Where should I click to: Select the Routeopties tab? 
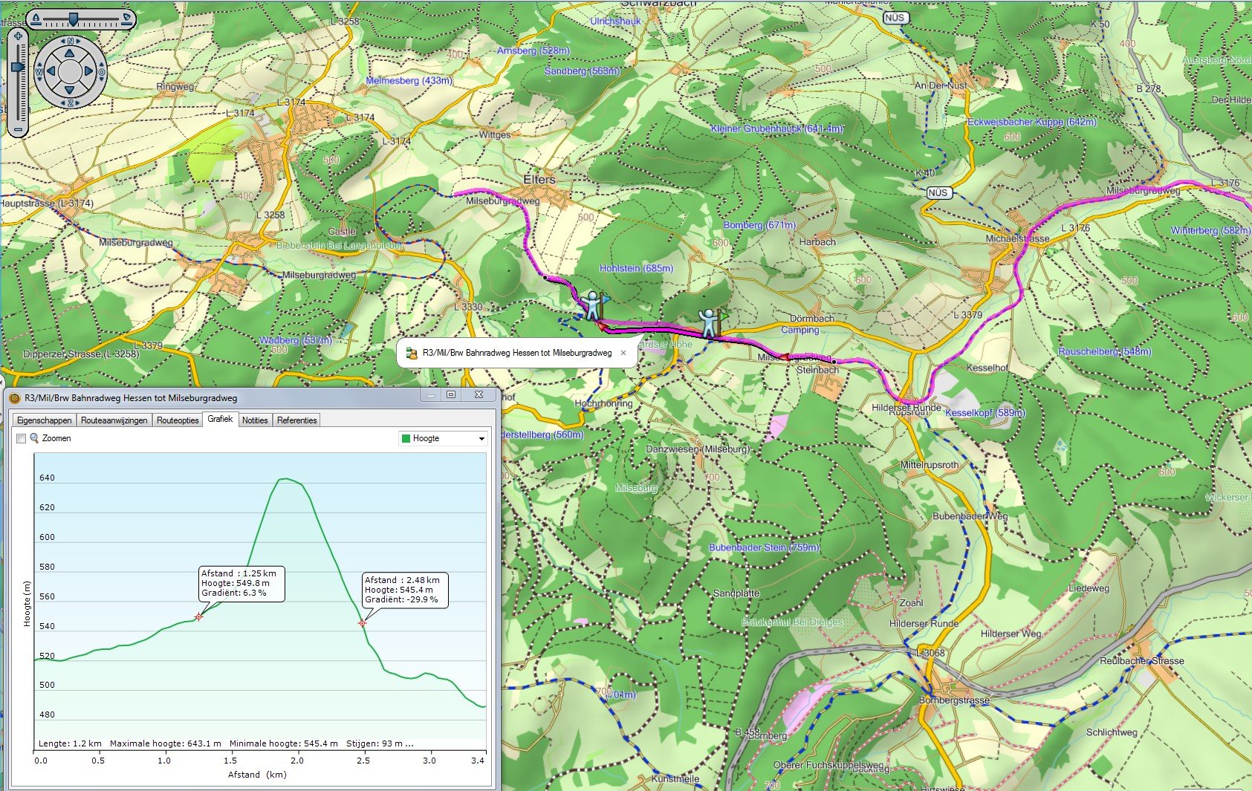pos(178,420)
